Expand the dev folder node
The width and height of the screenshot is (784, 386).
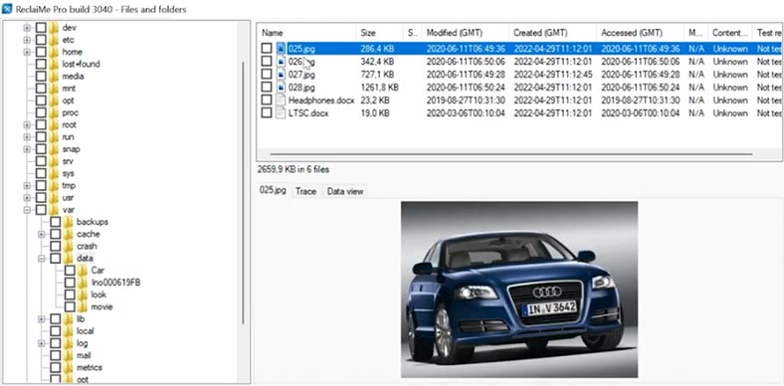pyautogui.click(x=27, y=28)
